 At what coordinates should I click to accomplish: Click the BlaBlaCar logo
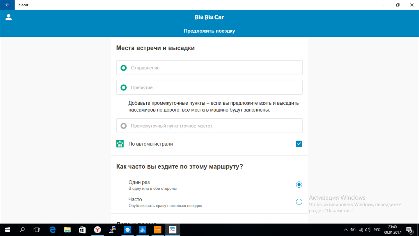[210, 17]
